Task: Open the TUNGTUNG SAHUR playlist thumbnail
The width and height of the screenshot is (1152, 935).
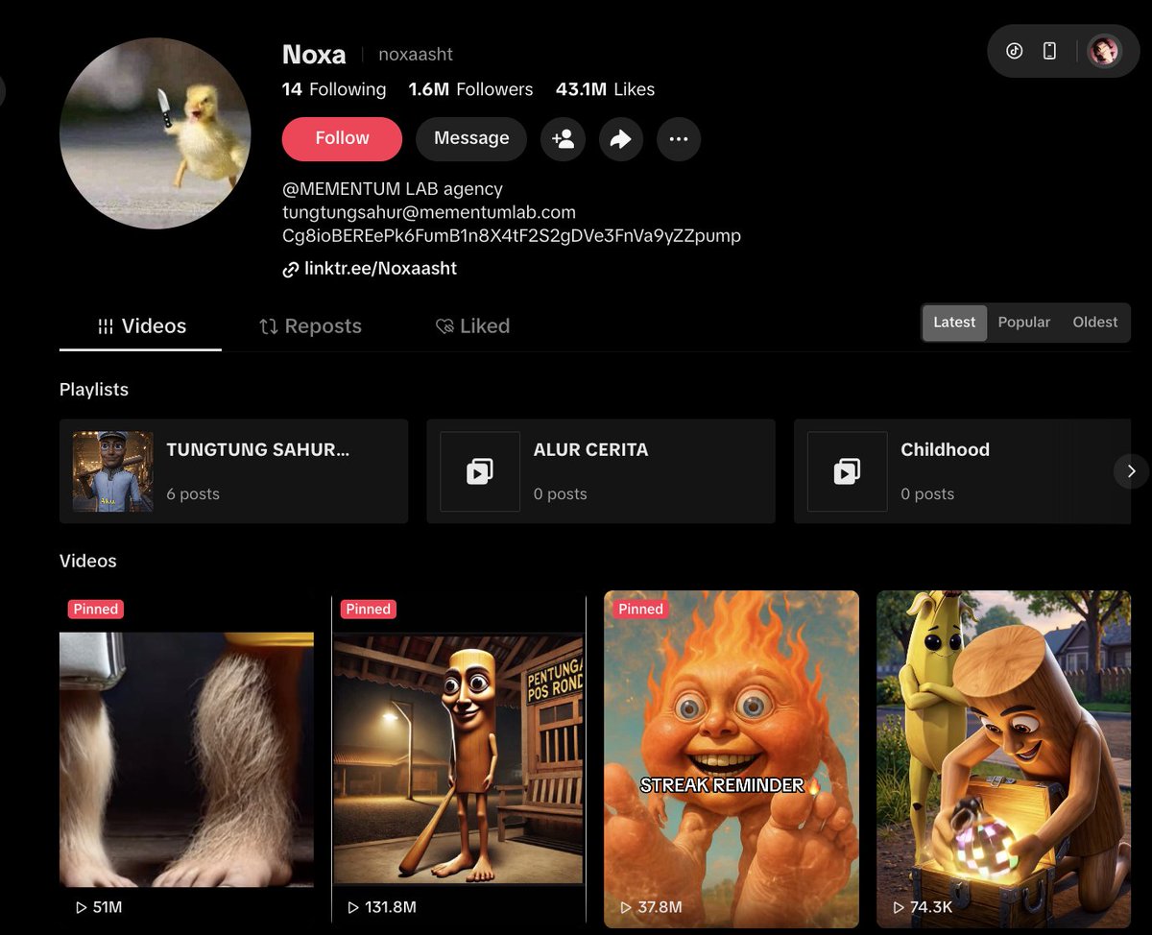Action: click(113, 471)
